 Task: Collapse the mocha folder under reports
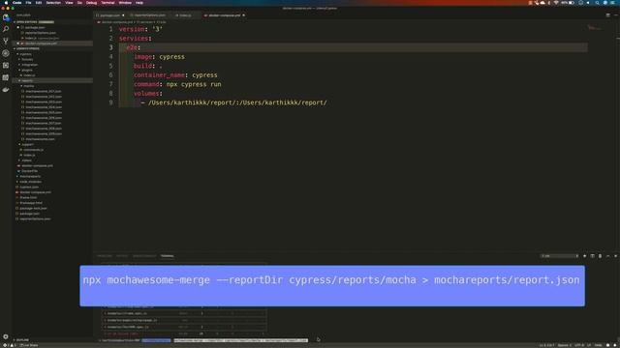(28, 86)
